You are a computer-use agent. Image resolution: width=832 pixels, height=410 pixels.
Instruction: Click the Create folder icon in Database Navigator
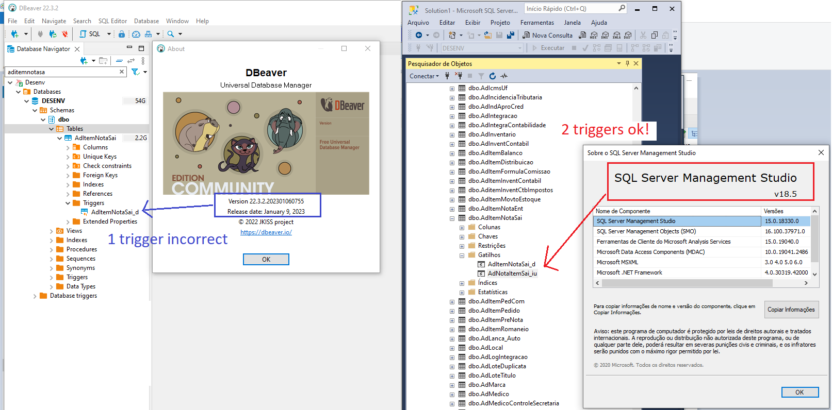(x=103, y=61)
